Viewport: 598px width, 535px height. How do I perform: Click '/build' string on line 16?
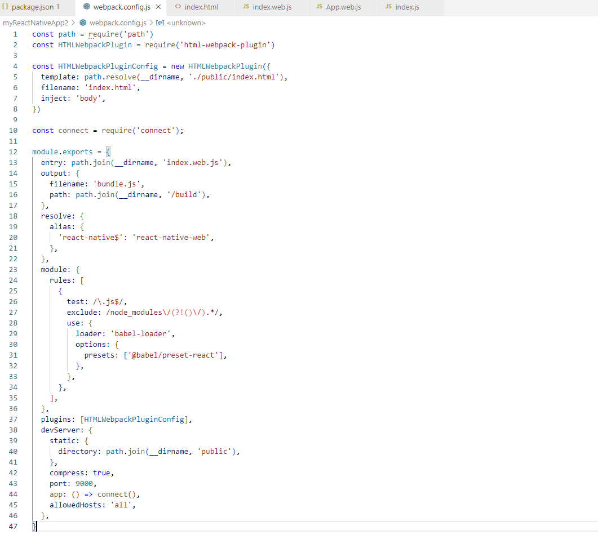pyautogui.click(x=184, y=194)
